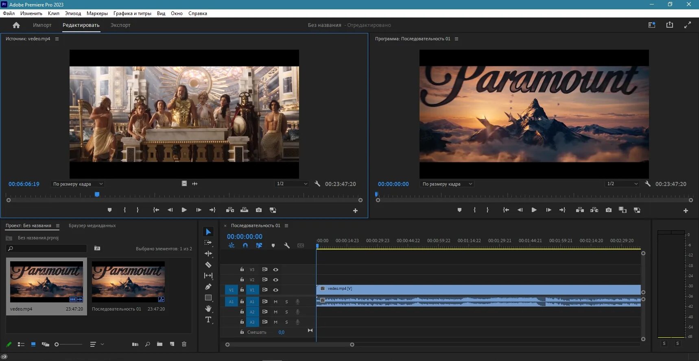
Task: Select the Selection tool arrow
Action: coord(208,232)
